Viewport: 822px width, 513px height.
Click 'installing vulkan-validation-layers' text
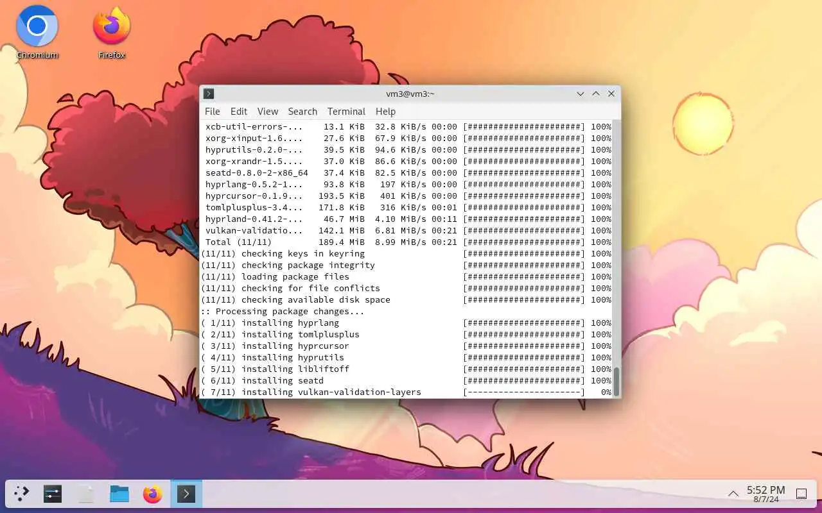331,392
